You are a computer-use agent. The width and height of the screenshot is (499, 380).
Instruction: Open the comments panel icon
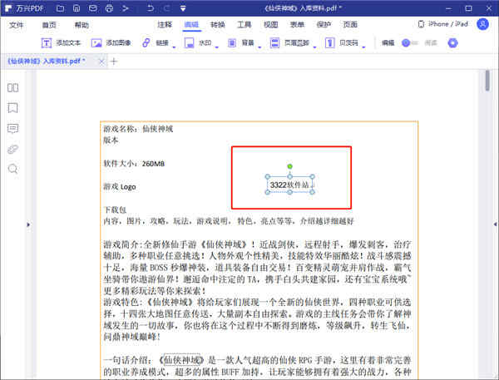[x=12, y=128]
